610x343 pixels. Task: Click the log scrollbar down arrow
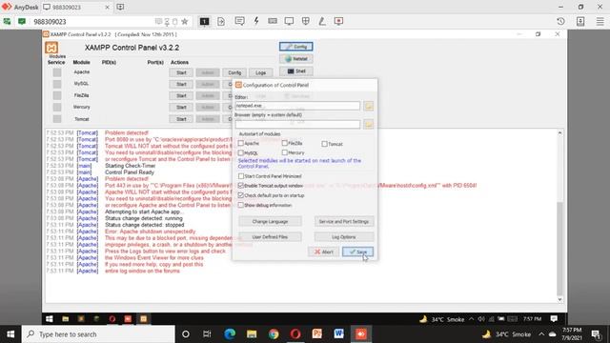tap(559, 299)
